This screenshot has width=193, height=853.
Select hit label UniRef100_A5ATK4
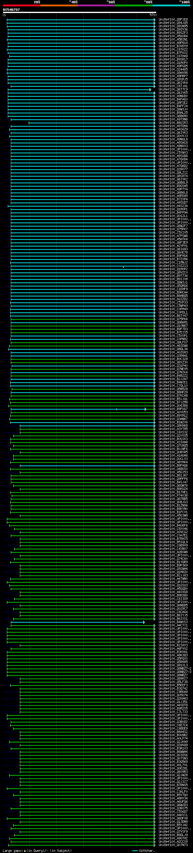point(173,239)
